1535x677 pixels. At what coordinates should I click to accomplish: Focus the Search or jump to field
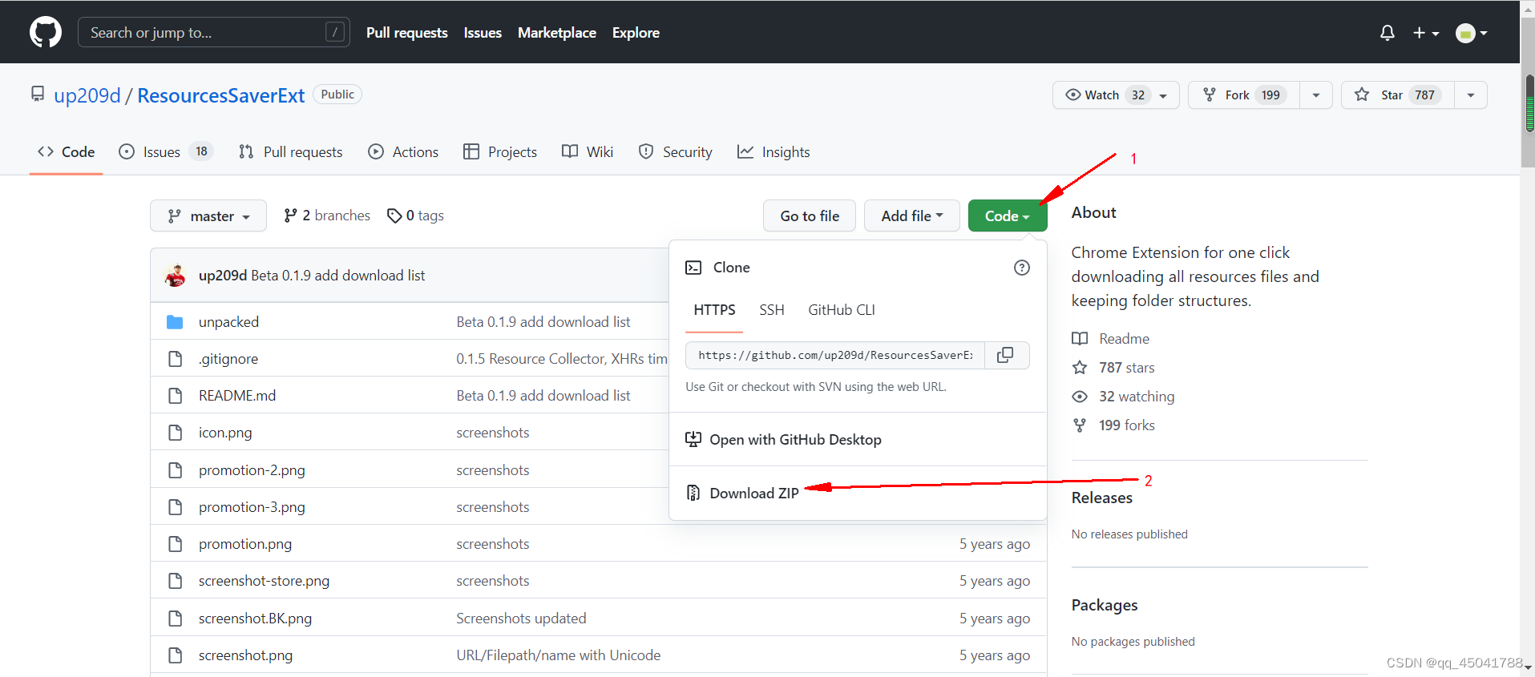click(214, 32)
